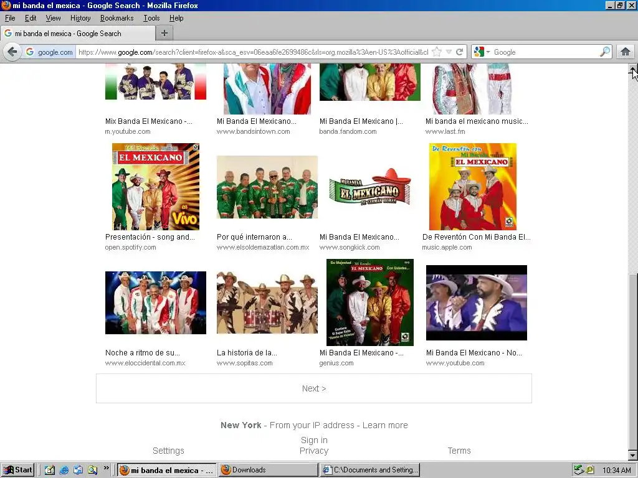The image size is (638, 478).
Task: Click in the Google search box
Action: tap(545, 52)
